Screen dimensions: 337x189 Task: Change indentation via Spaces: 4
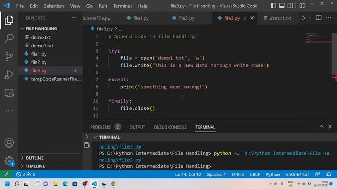pyautogui.click(x=216, y=174)
